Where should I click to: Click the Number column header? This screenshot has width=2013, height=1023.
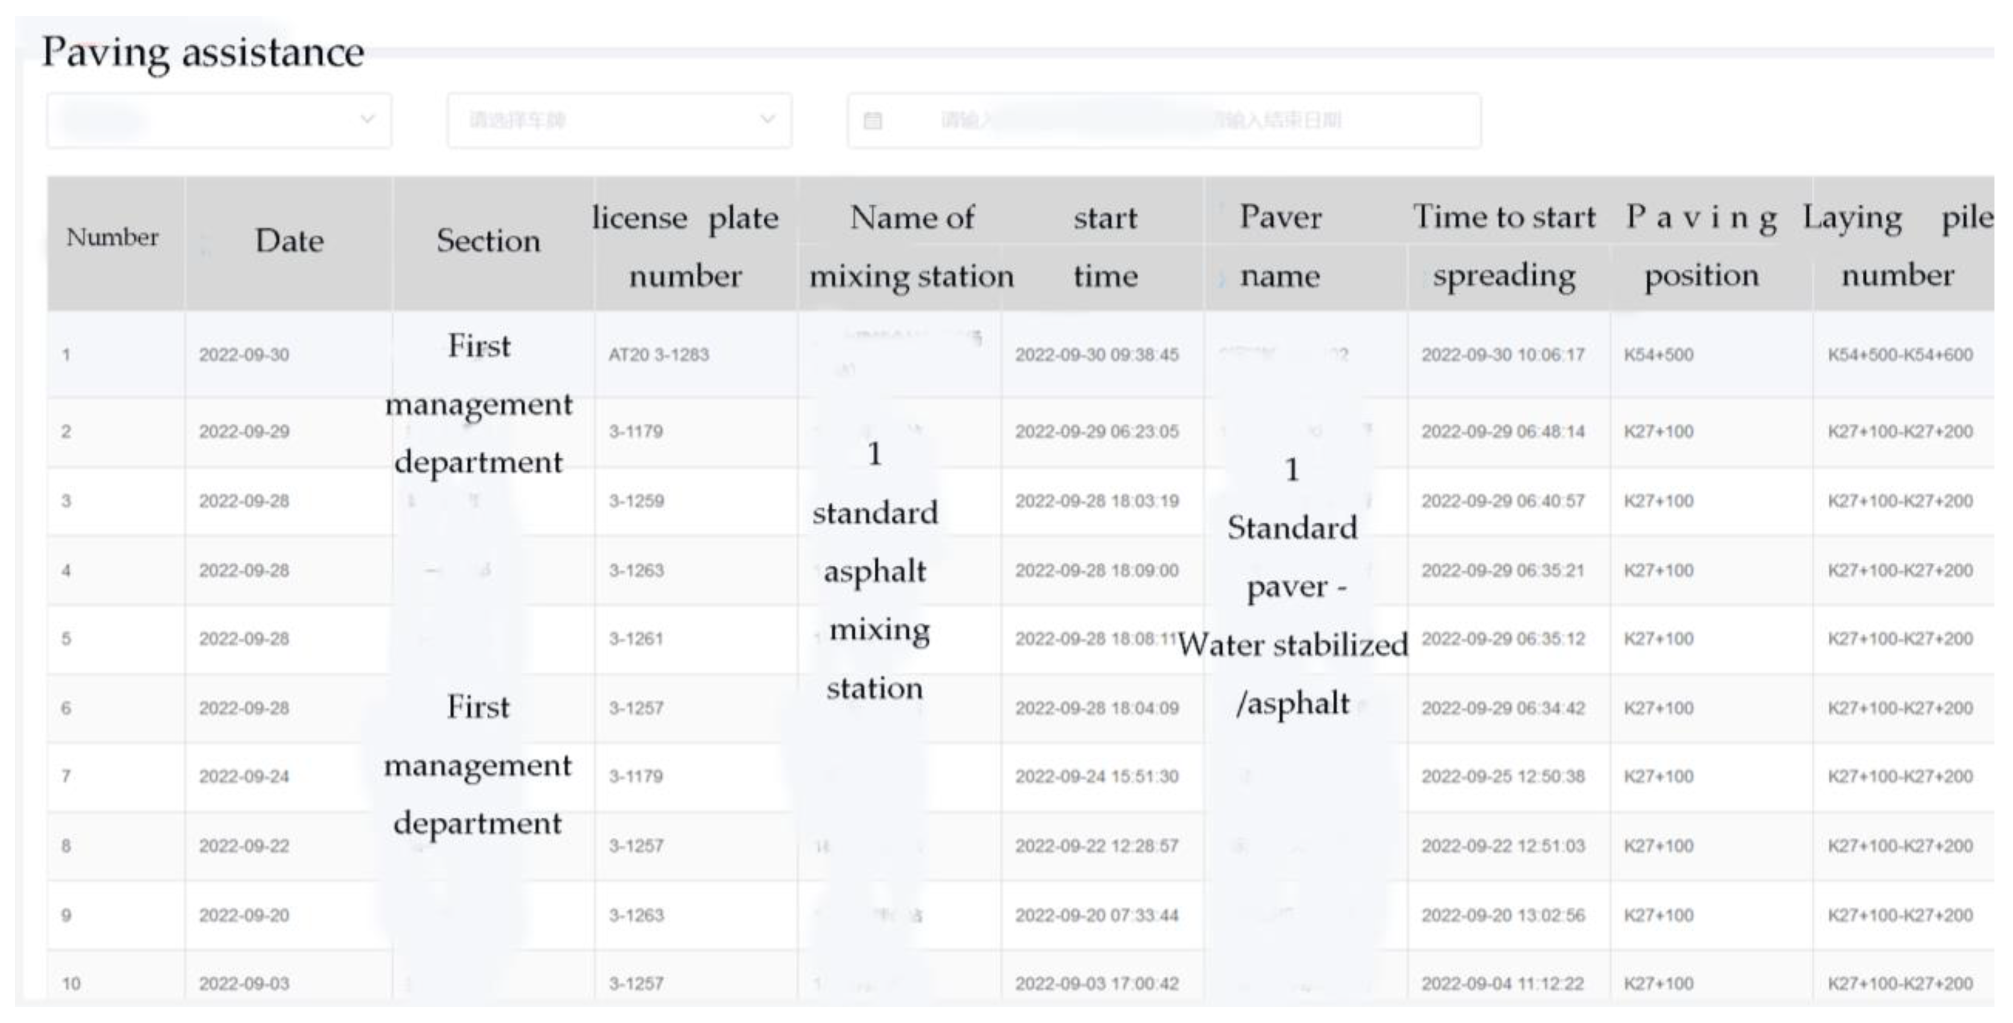(113, 238)
